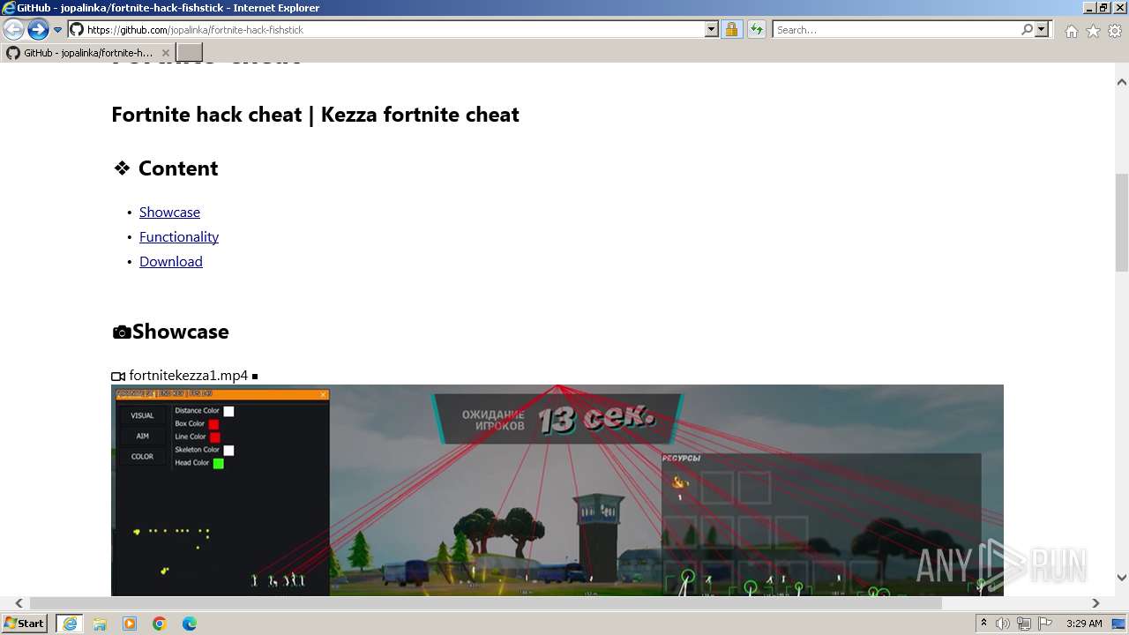Click the browser Back button

pos(13,30)
